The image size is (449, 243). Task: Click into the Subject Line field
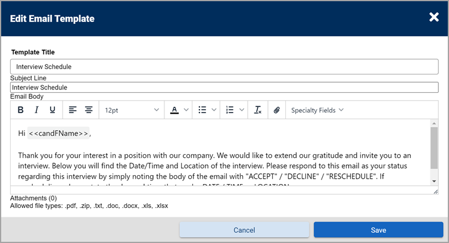point(224,88)
